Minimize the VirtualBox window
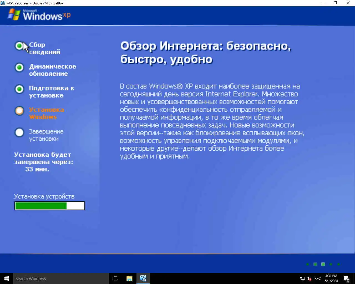The height and width of the screenshot is (284, 355). pyautogui.click(x=323, y=3)
